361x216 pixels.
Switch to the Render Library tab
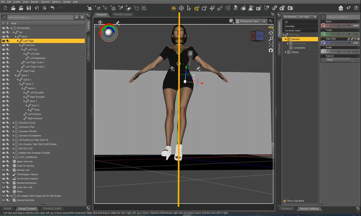[122, 14]
